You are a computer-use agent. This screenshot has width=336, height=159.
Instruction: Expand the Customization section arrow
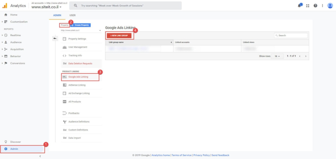[x=2, y=22]
